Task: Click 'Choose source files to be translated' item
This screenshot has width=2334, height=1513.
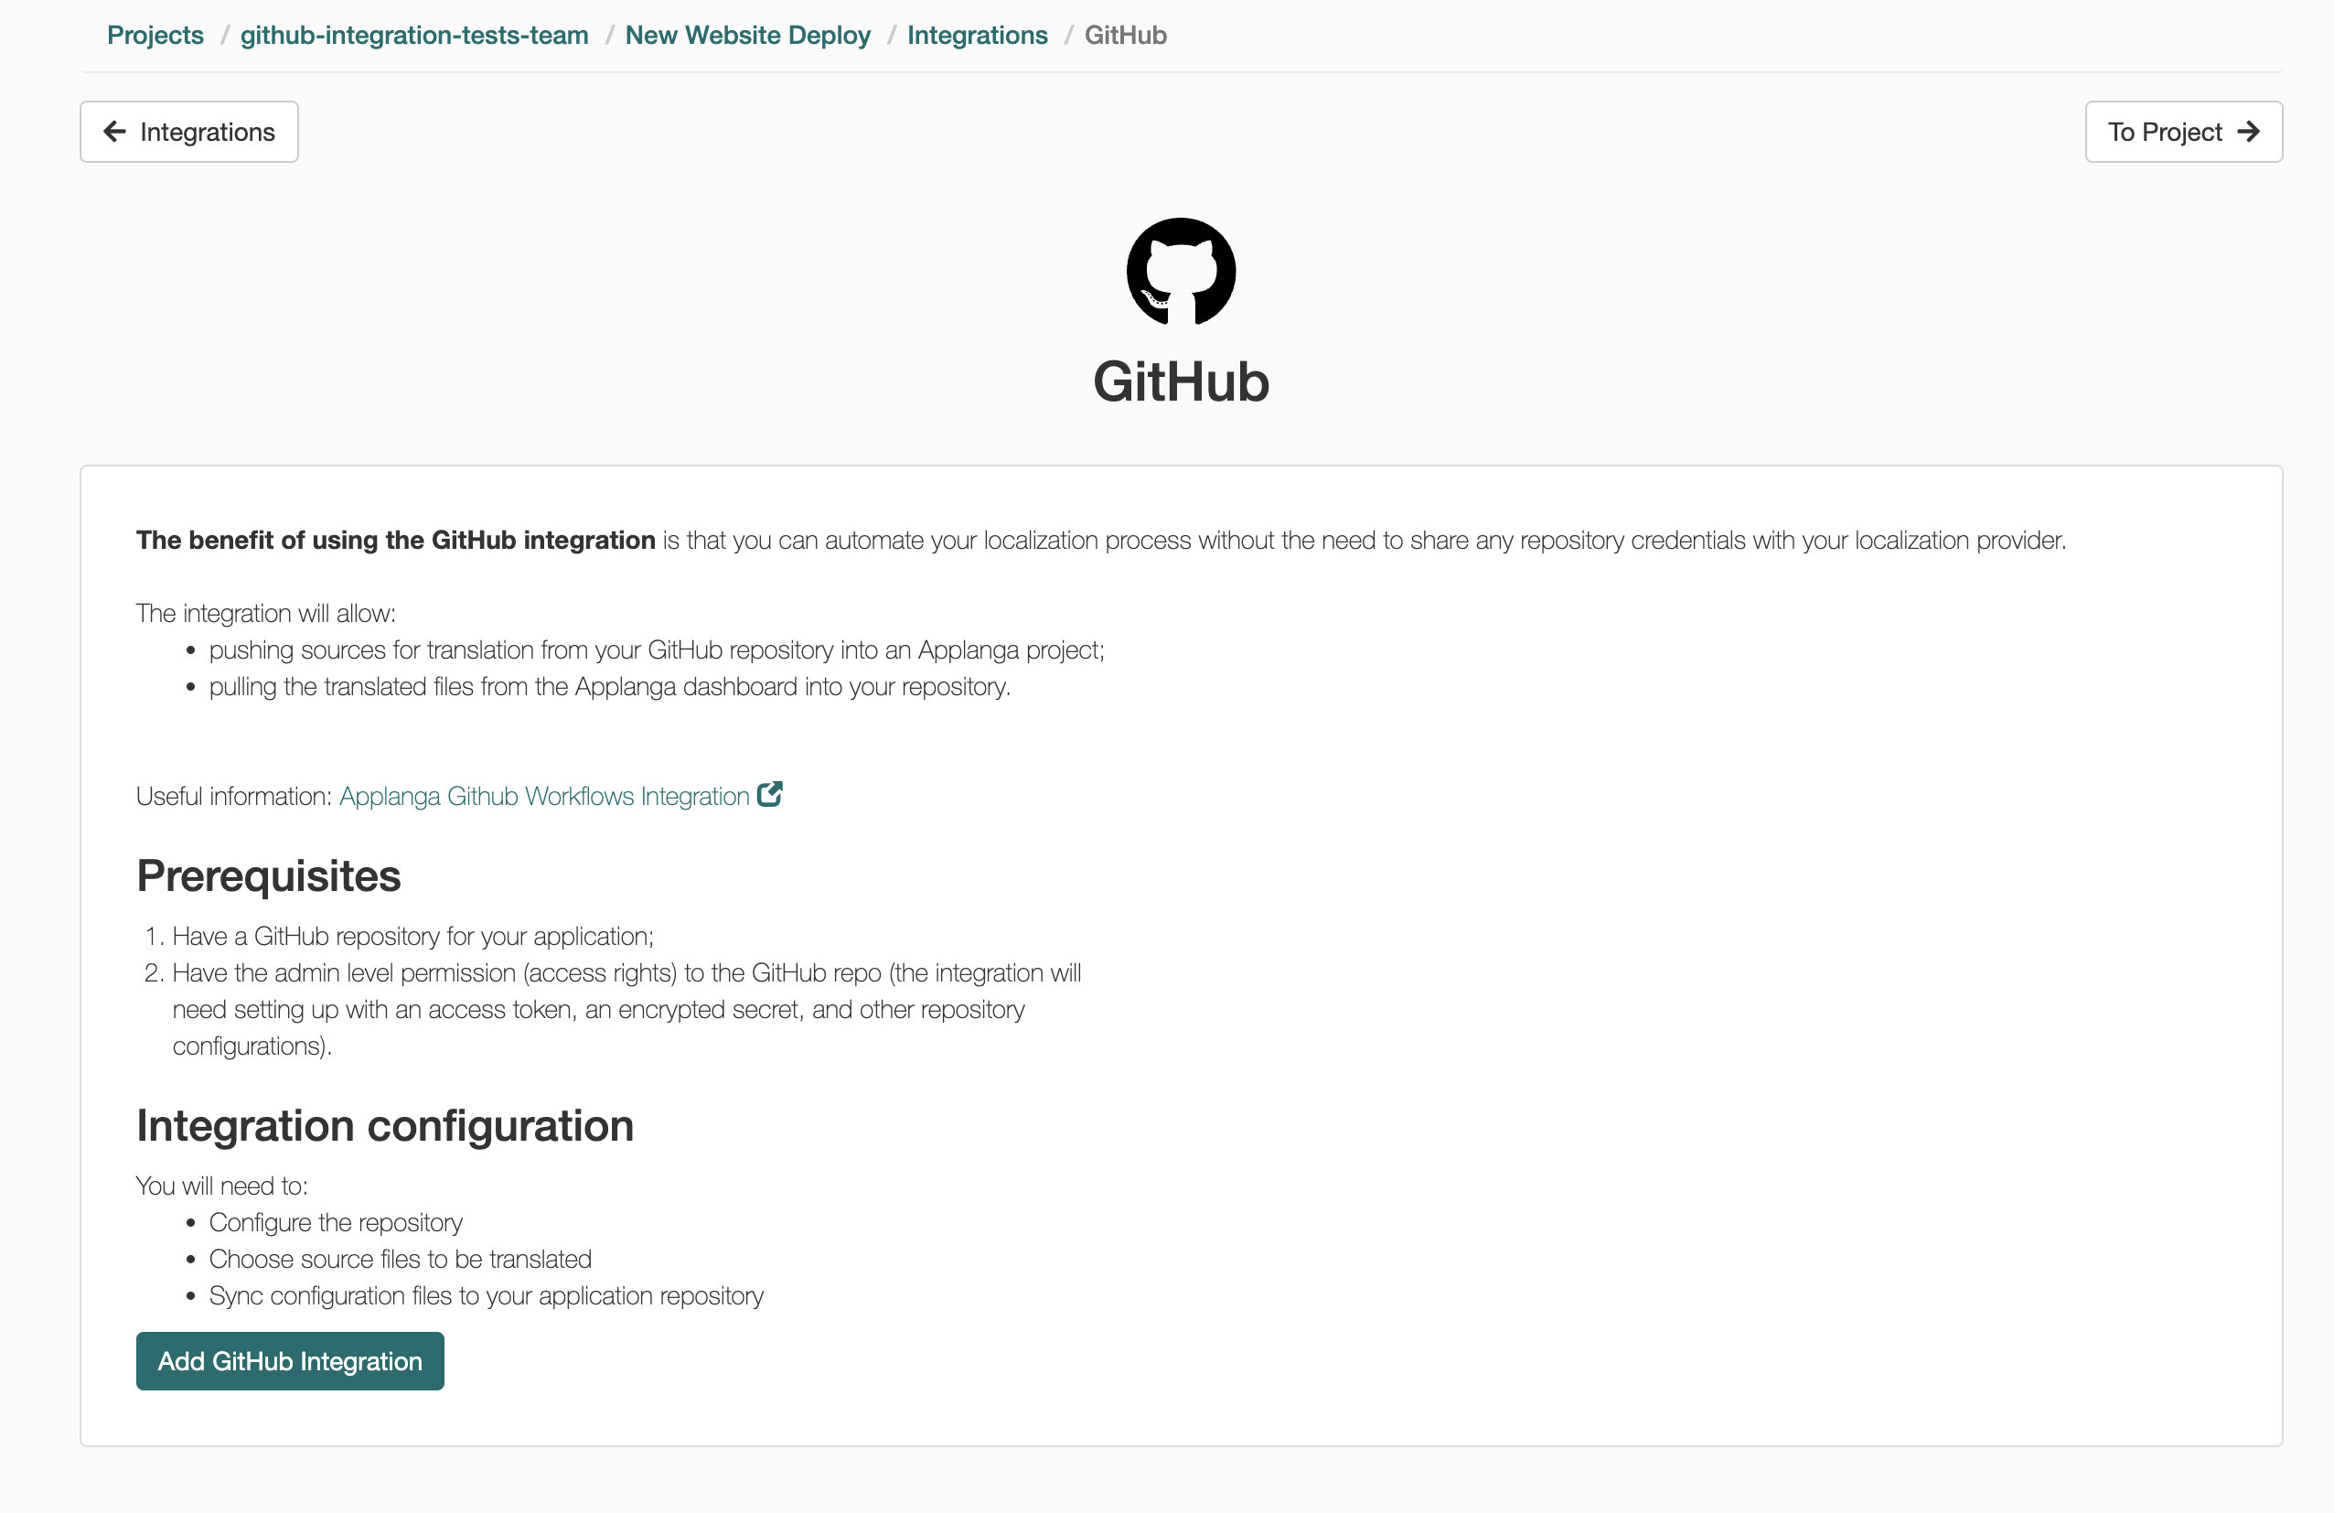Action: click(x=400, y=1259)
